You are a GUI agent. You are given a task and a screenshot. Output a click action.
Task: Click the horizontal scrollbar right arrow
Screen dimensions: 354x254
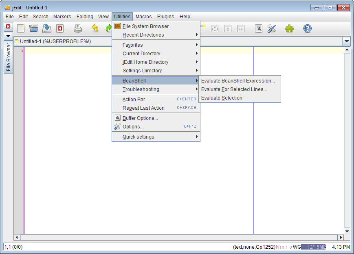click(x=341, y=237)
